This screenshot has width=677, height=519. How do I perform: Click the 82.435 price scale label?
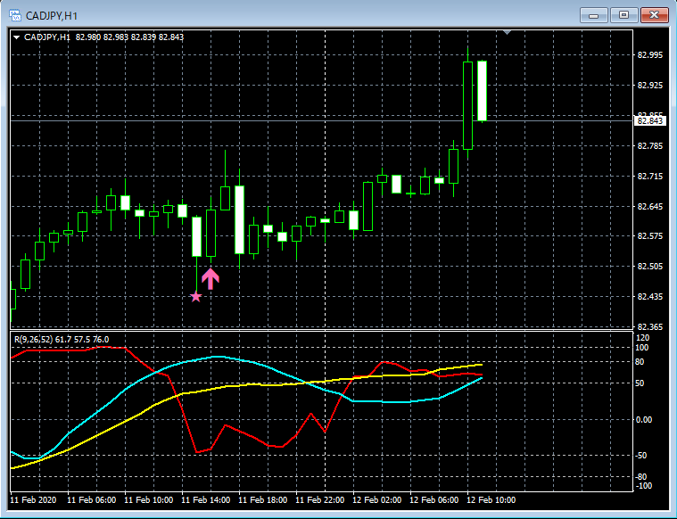650,297
